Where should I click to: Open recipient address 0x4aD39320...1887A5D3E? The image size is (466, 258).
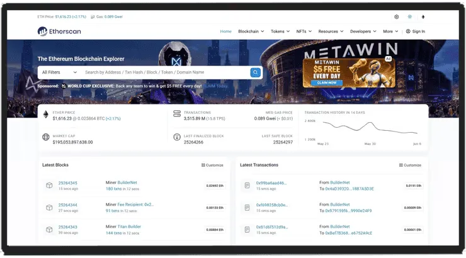point(349,189)
